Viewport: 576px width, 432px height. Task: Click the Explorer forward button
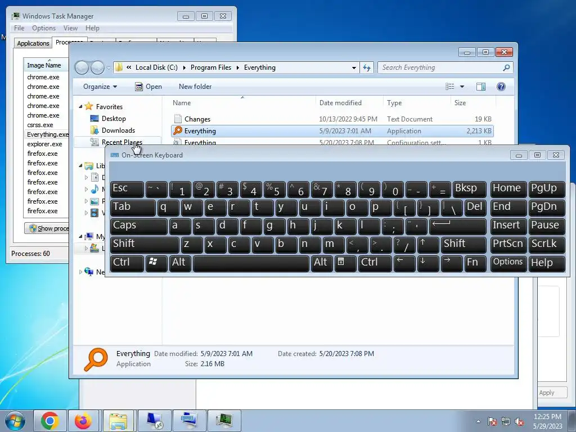tap(97, 67)
